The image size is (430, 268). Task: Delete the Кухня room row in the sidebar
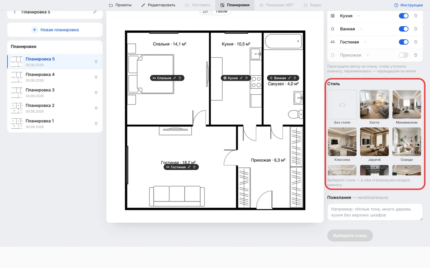[x=416, y=16]
